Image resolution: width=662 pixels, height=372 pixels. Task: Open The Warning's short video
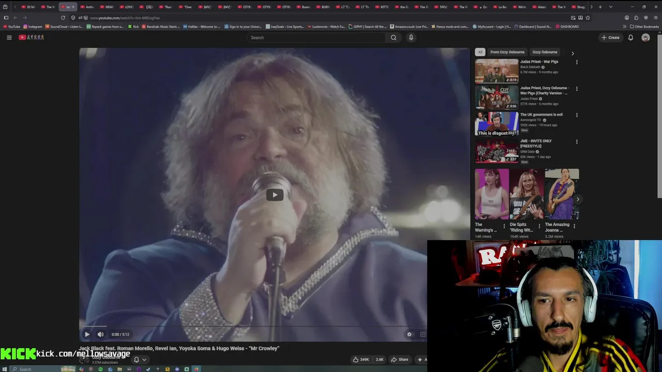click(492, 194)
